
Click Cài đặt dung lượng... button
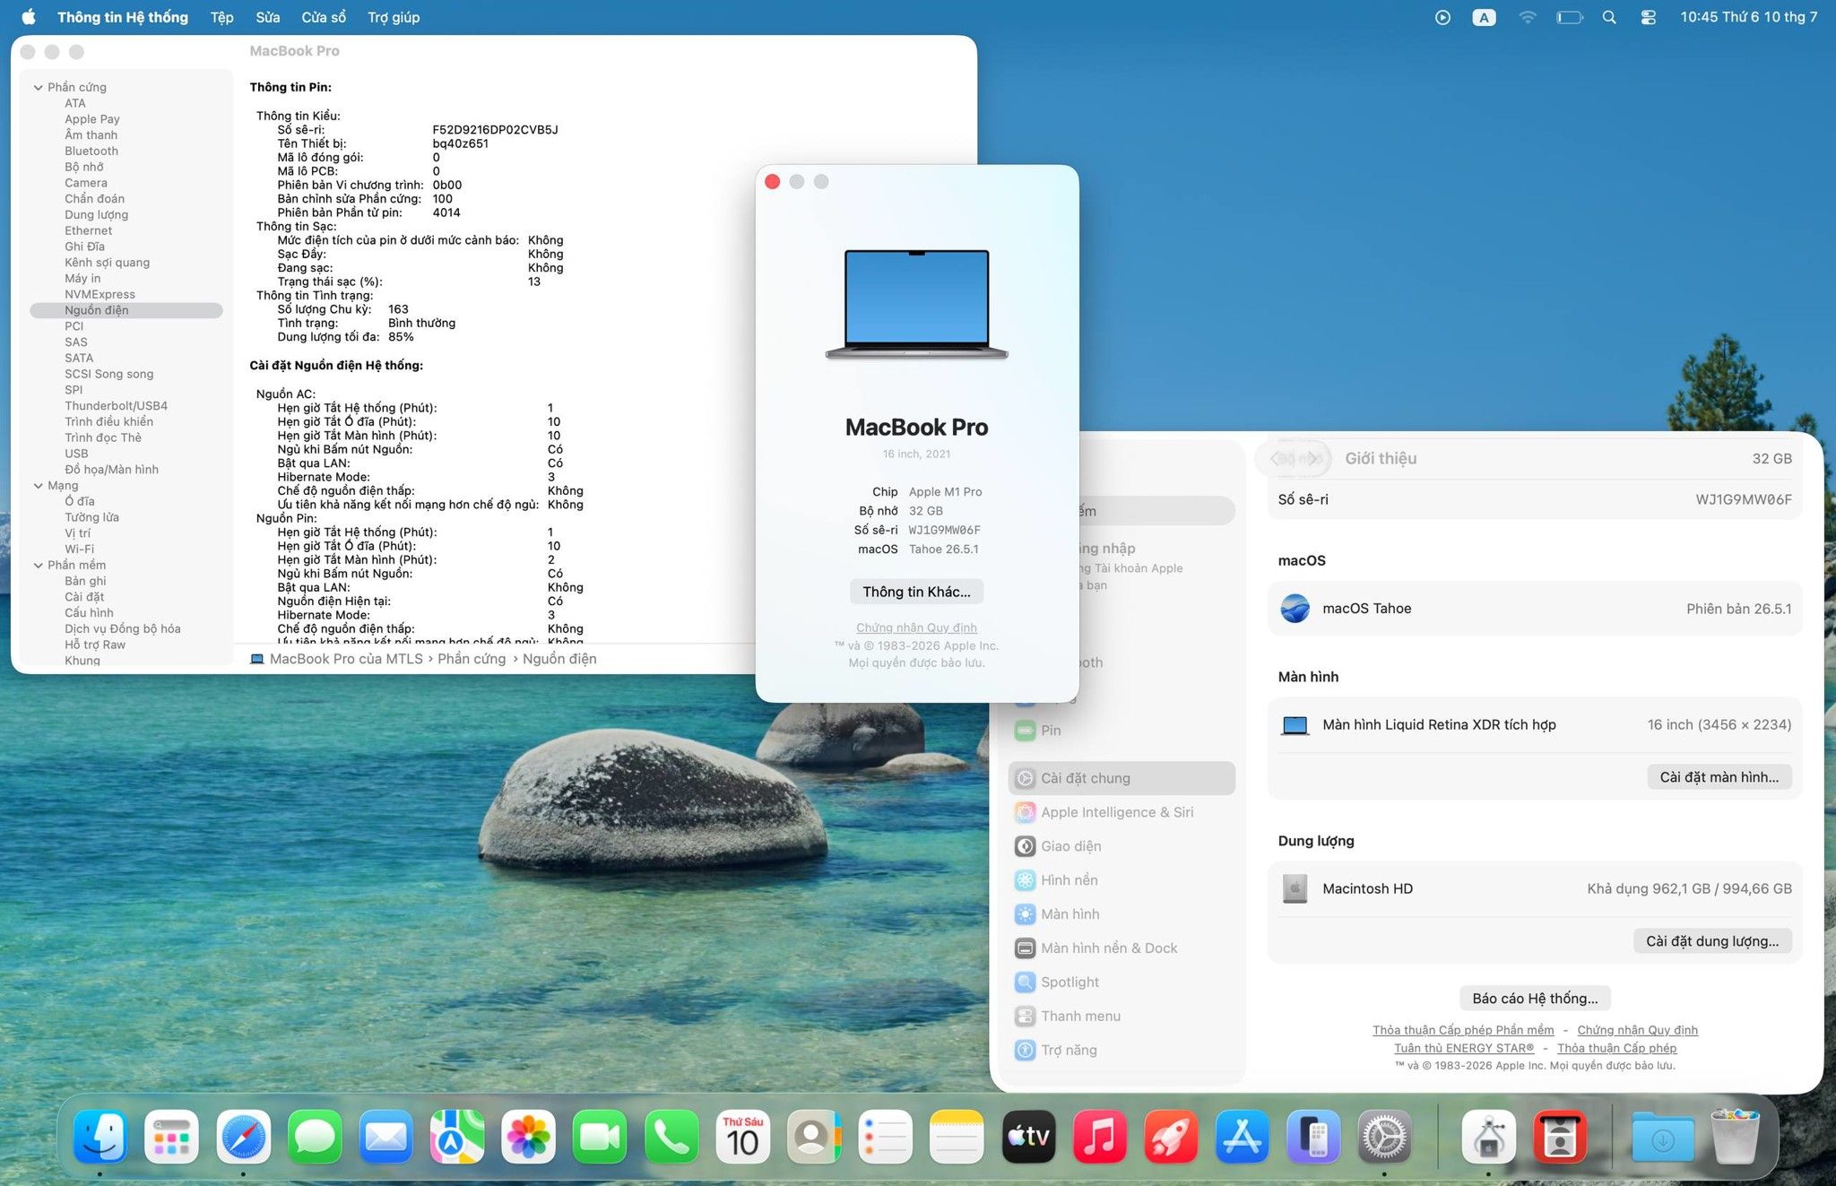1712,941
